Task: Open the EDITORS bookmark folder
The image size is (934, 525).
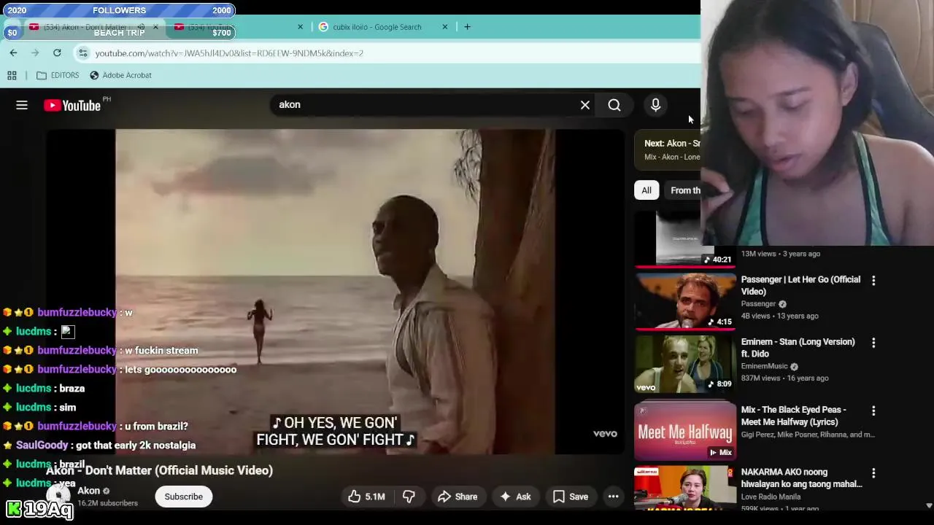Action: (58, 75)
